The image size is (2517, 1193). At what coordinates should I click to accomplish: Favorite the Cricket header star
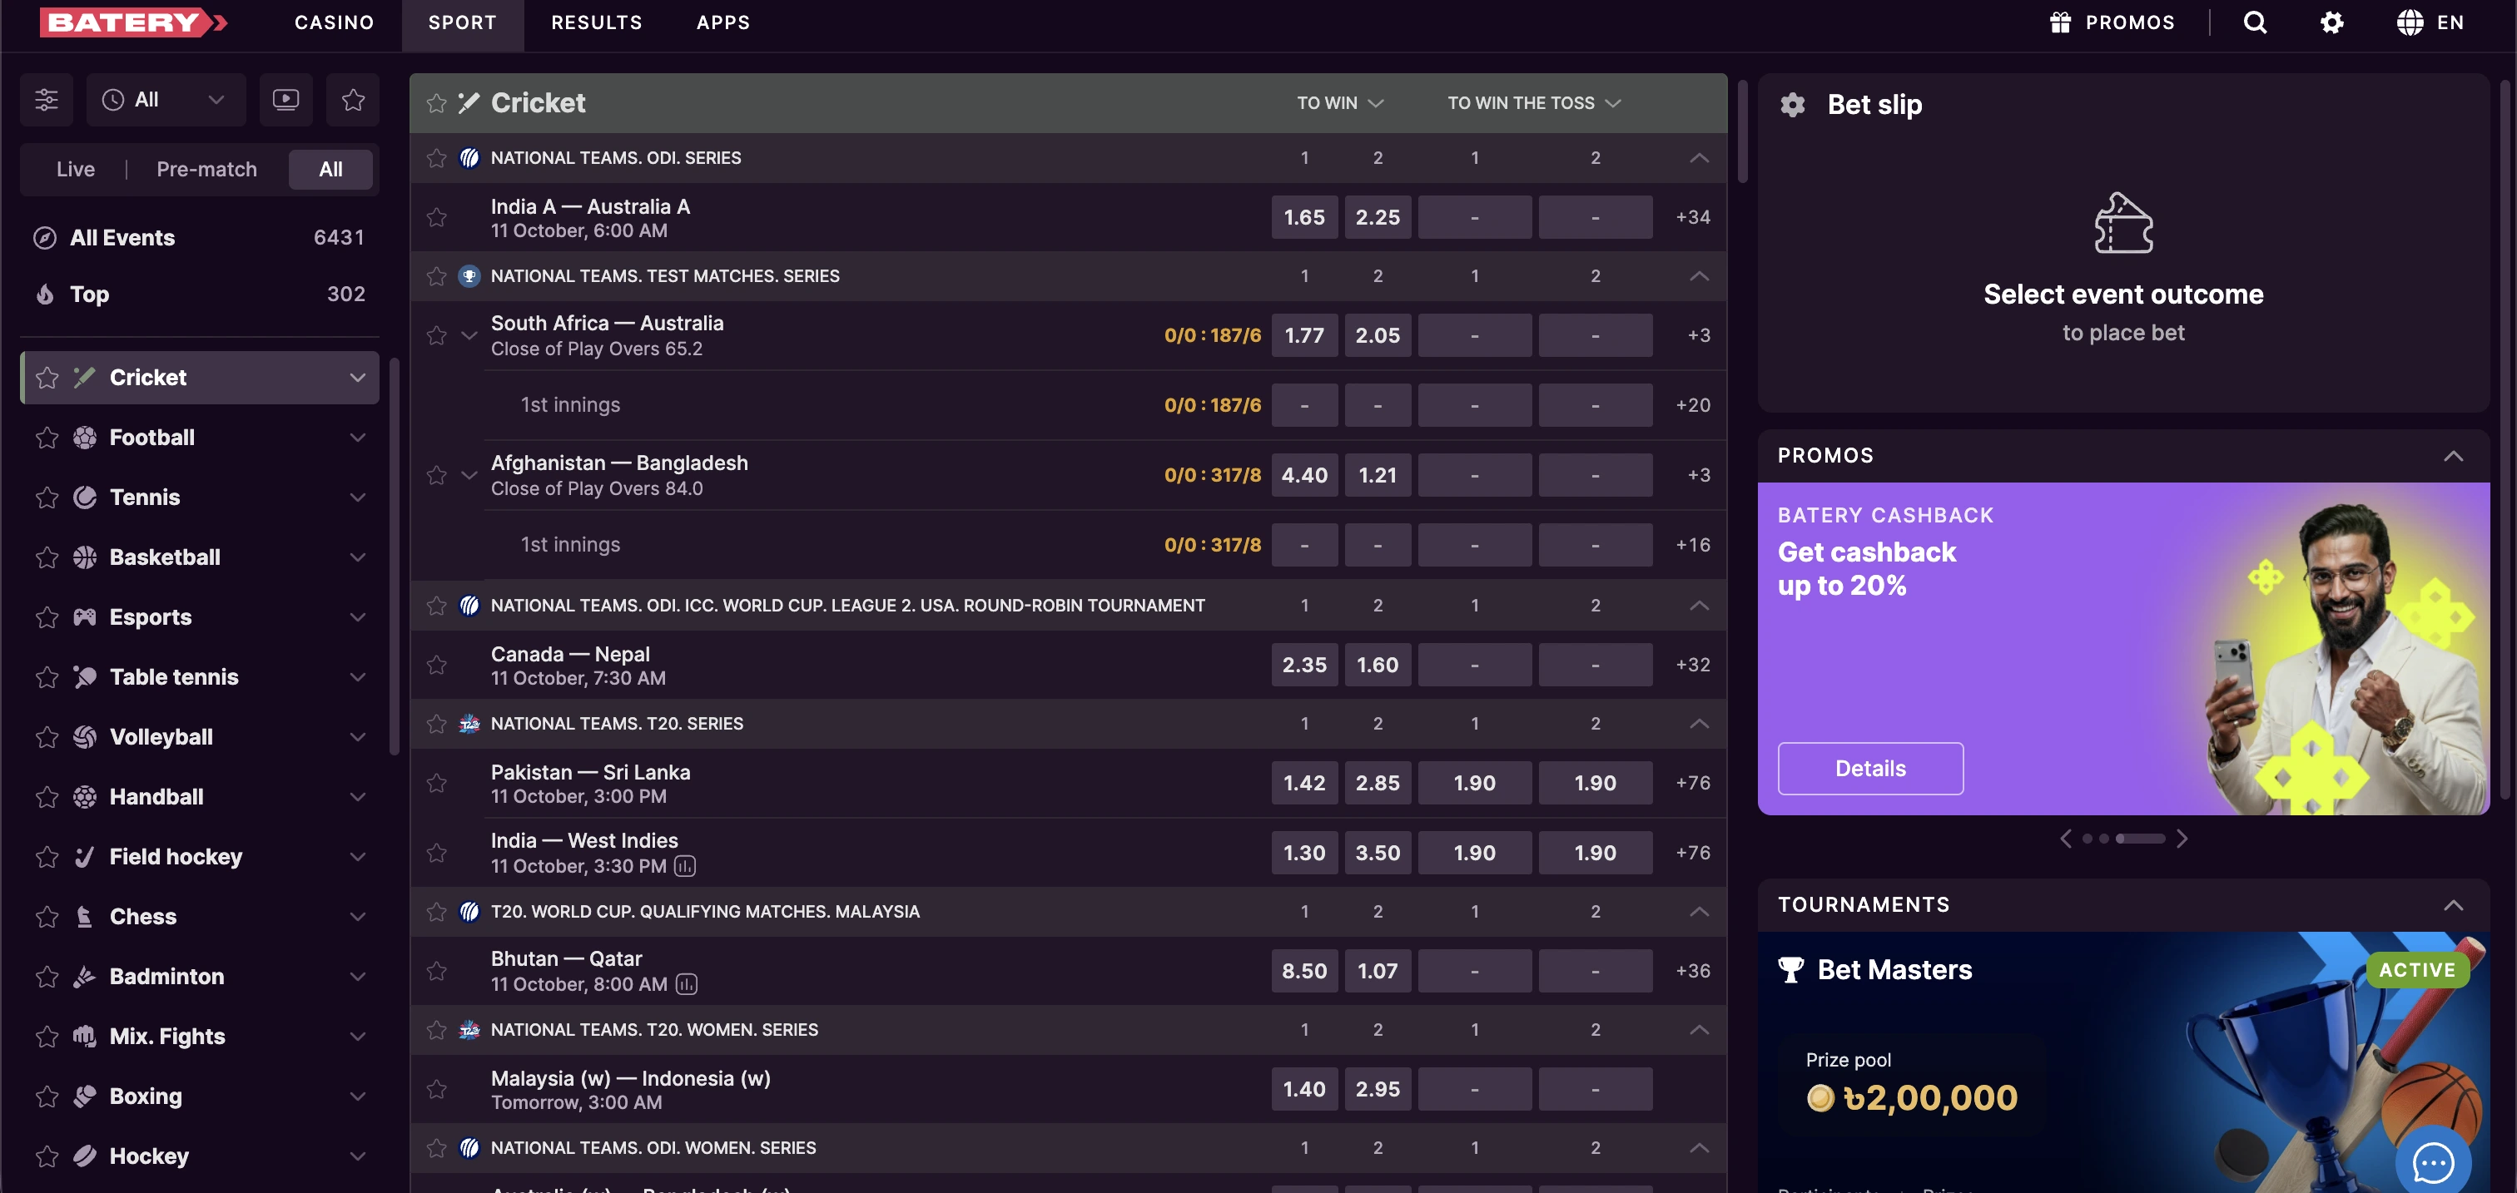pyautogui.click(x=437, y=102)
